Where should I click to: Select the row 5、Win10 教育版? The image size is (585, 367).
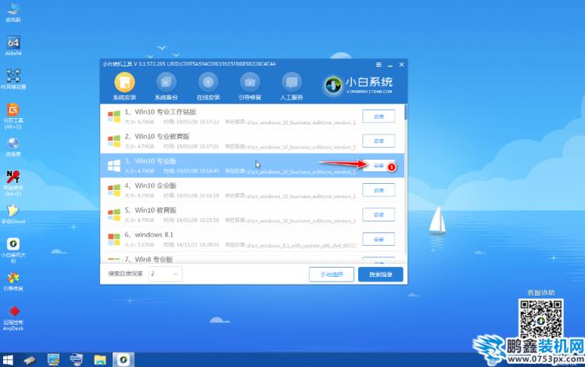(252, 214)
